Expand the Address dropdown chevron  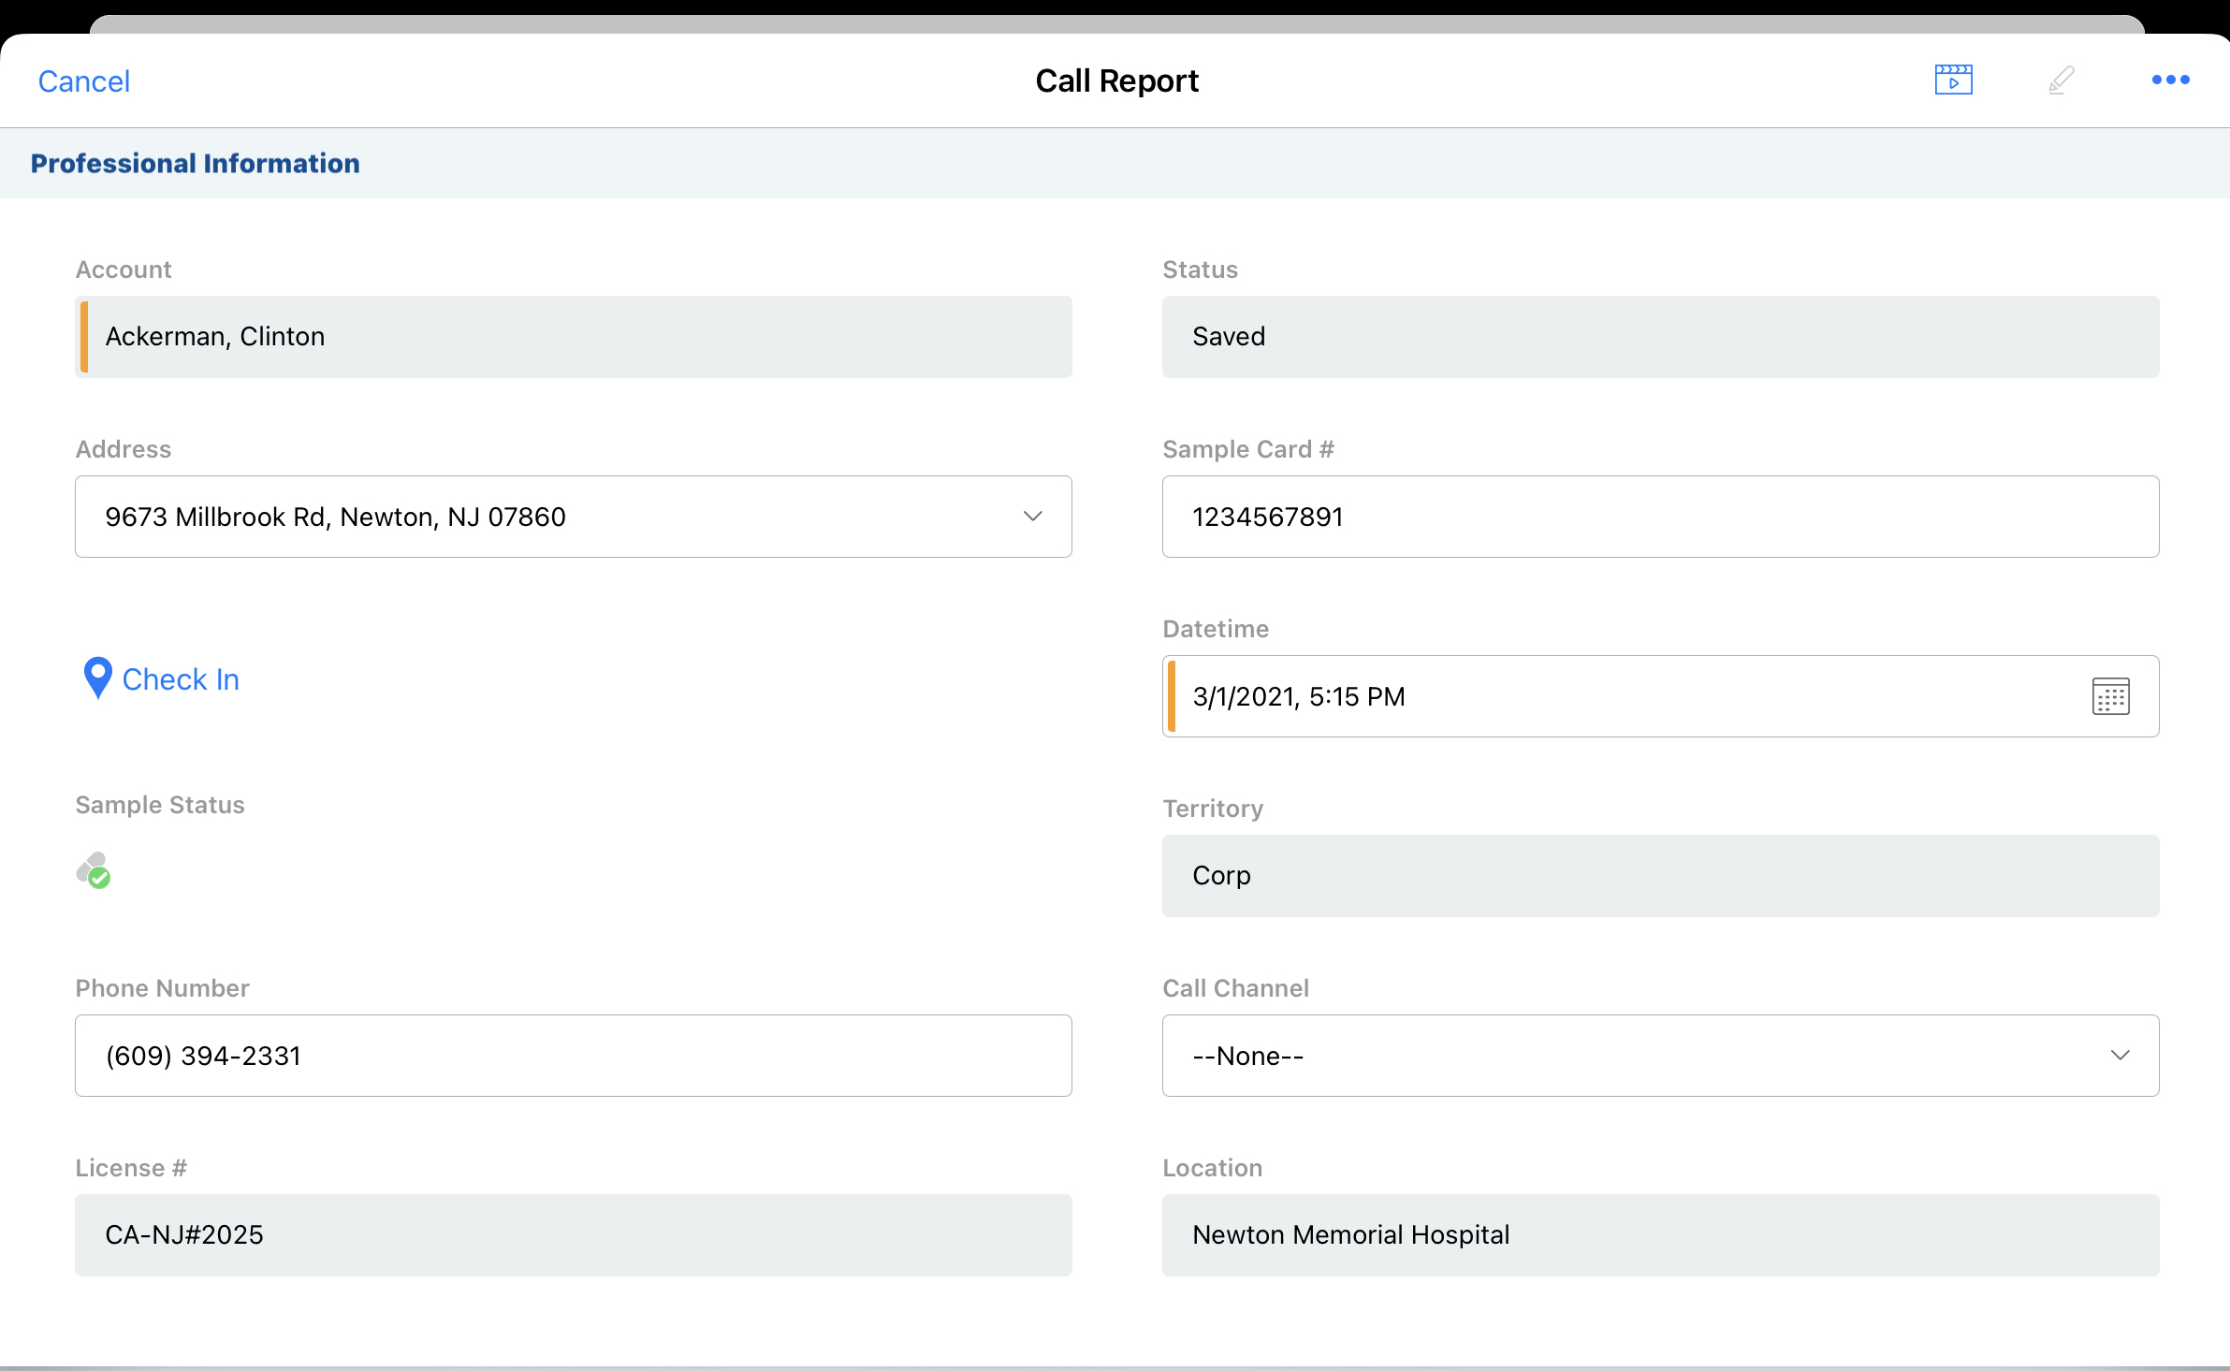tap(1032, 517)
